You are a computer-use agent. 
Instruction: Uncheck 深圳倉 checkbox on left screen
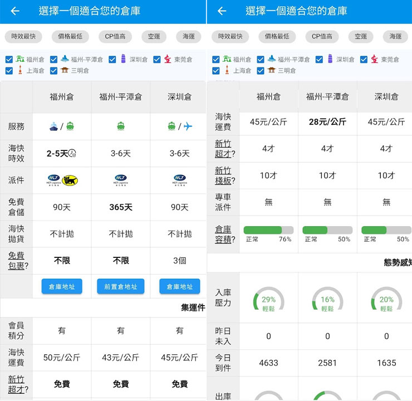pos(112,60)
